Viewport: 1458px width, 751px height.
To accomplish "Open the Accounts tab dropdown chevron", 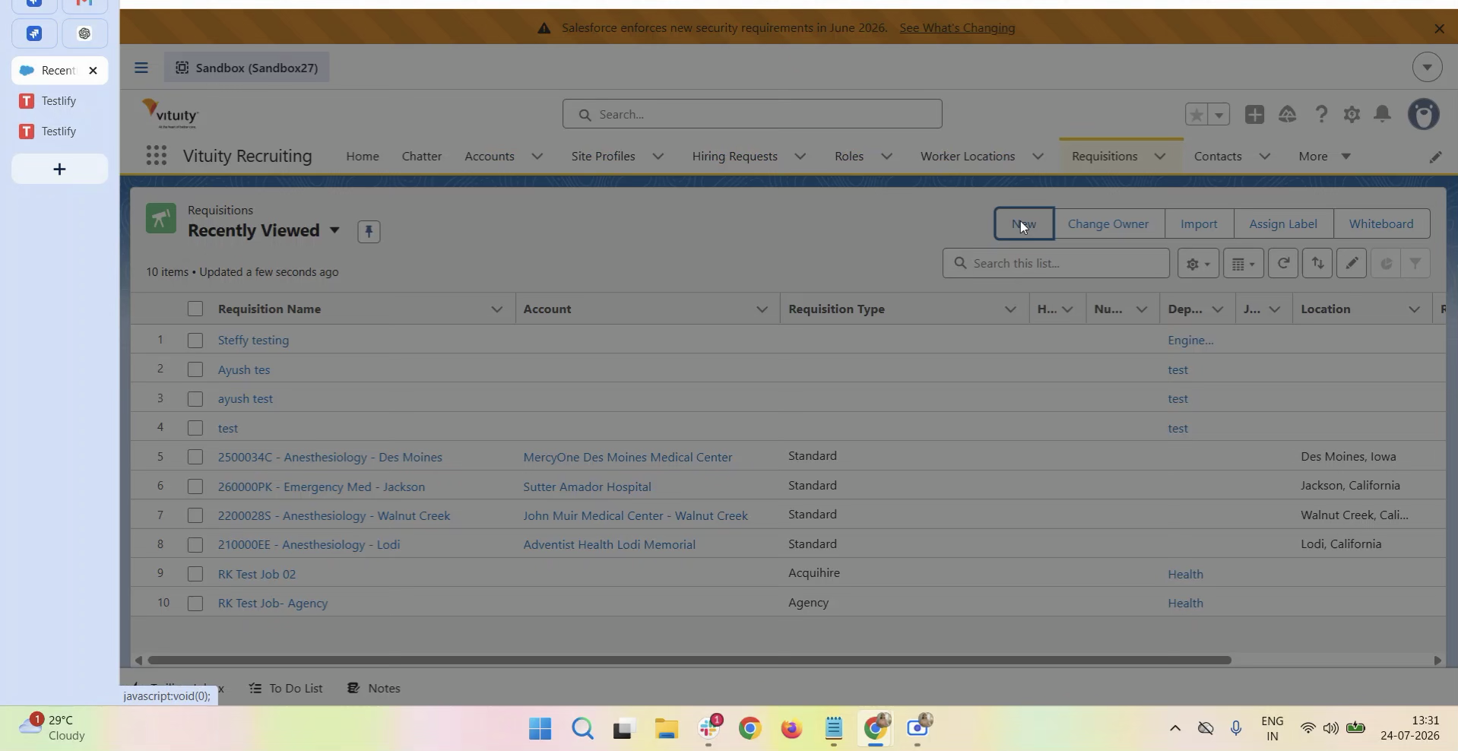I will click(537, 157).
